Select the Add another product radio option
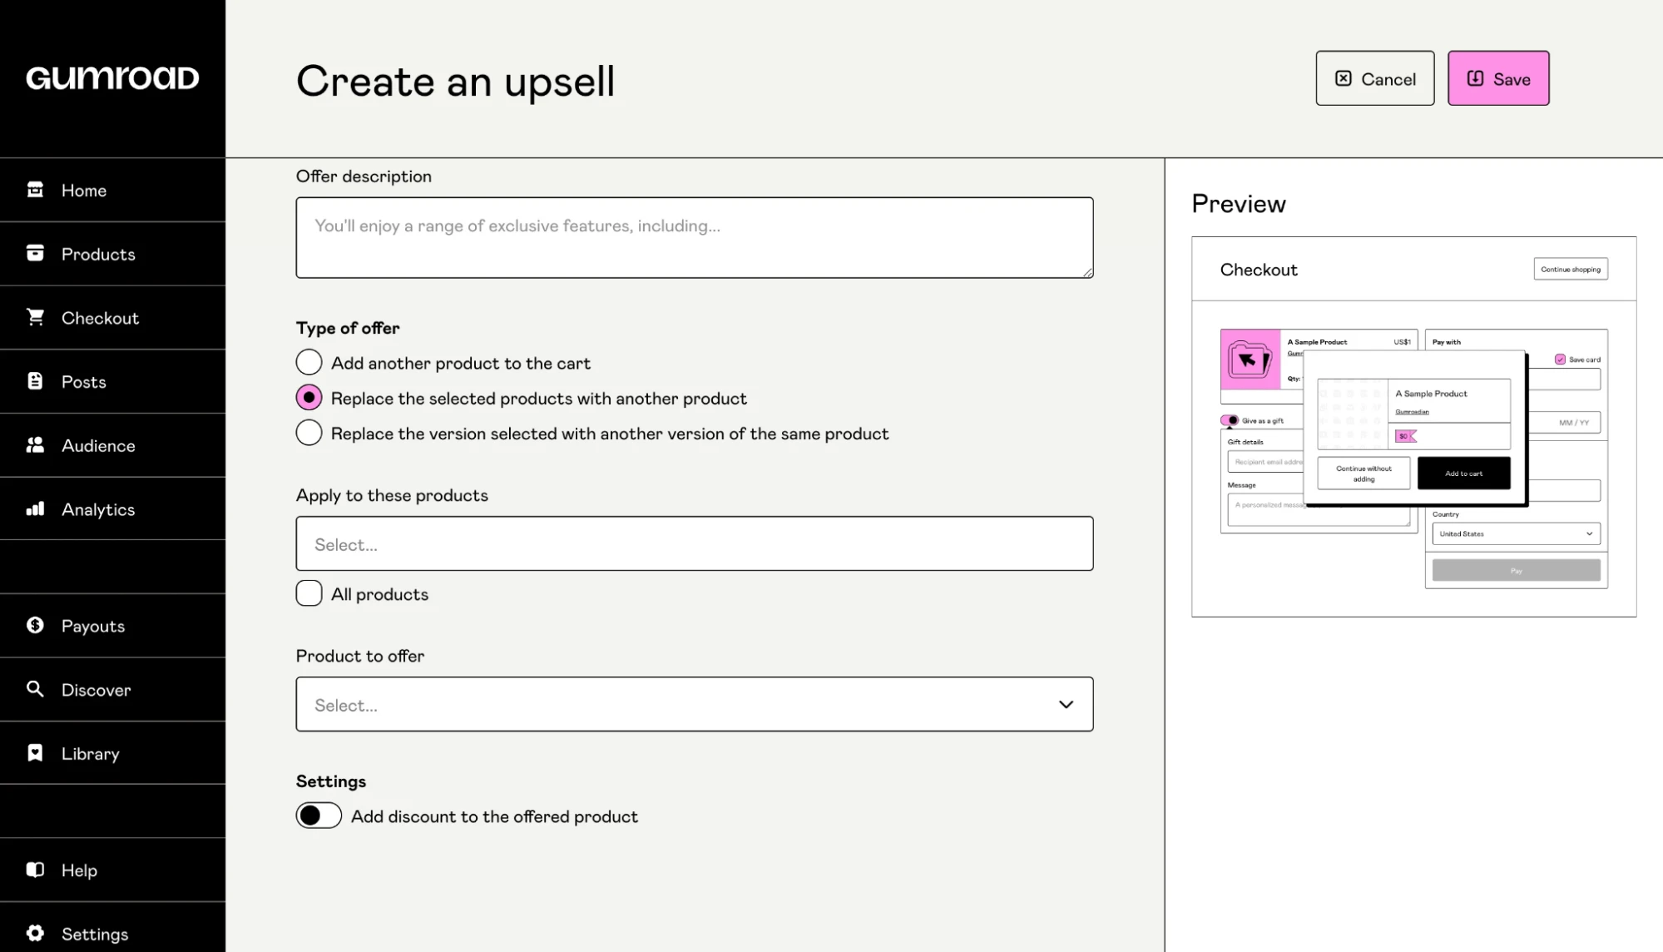Image resolution: width=1663 pixels, height=952 pixels. (309, 362)
